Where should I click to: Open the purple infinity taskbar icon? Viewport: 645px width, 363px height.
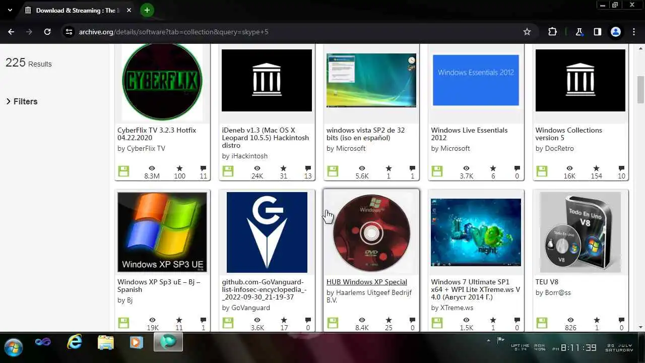[x=43, y=342]
